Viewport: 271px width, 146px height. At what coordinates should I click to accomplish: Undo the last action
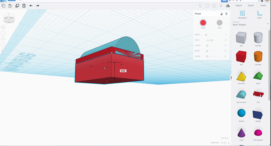point(31,6)
